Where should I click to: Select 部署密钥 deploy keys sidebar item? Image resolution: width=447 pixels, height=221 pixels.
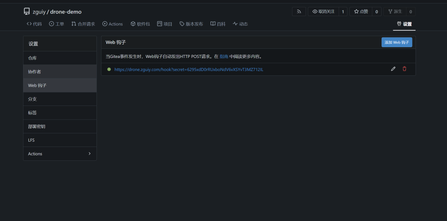click(x=60, y=126)
